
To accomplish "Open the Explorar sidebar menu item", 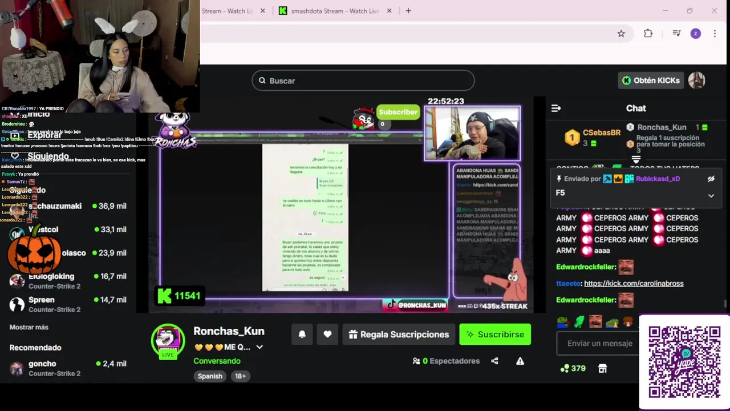I will coord(36,135).
